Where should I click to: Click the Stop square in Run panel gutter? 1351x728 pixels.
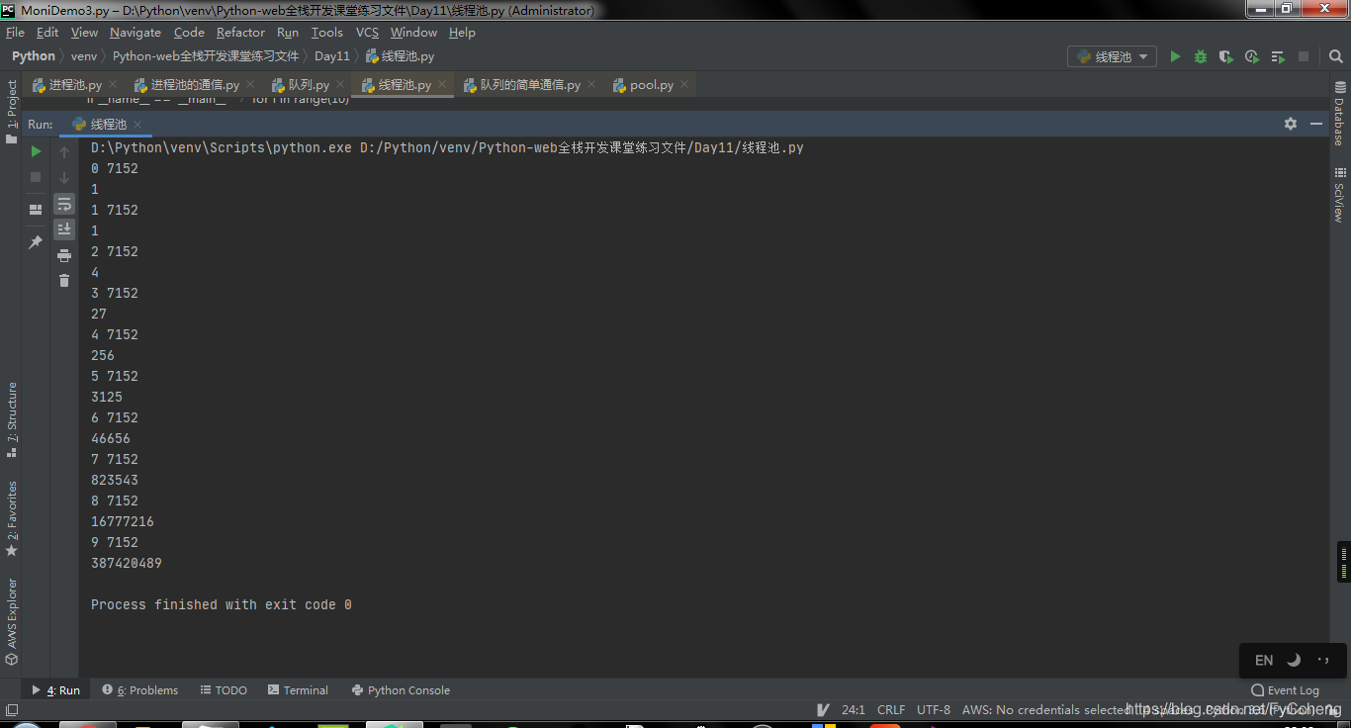[36, 177]
